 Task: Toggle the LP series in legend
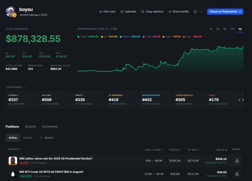click(x=109, y=37)
